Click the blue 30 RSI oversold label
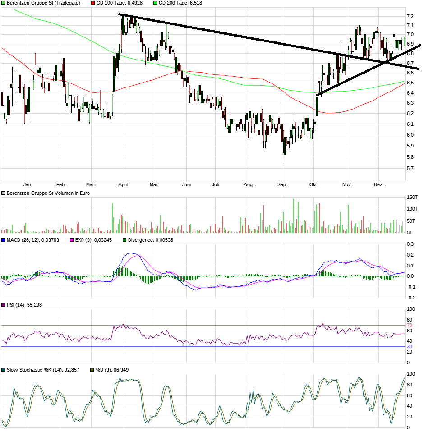The image size is (424, 432). pyautogui.click(x=410, y=347)
